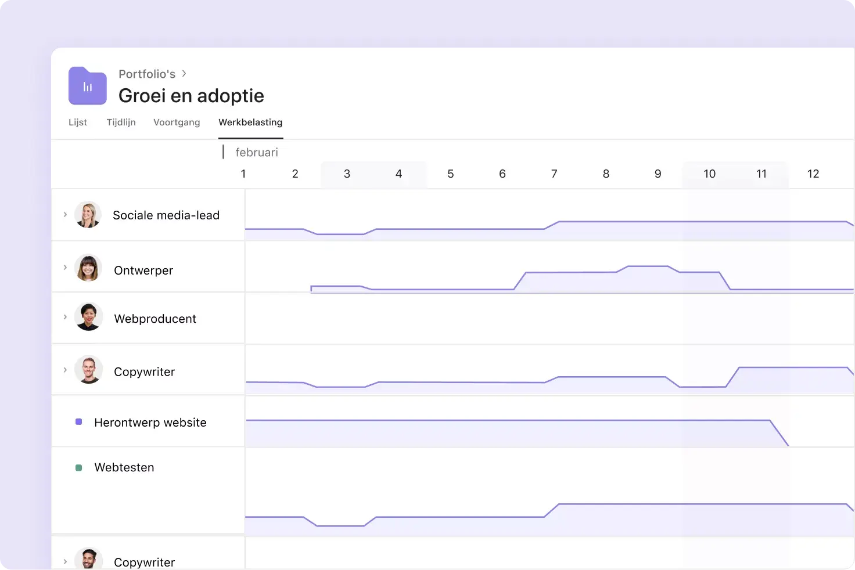Open the bottom Copywriter's profile photo
Viewport: 855px width, 570px height.
(x=88, y=559)
